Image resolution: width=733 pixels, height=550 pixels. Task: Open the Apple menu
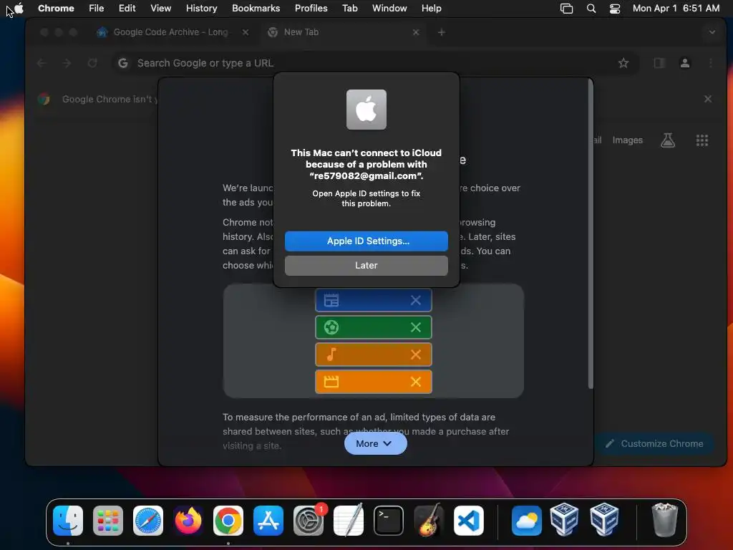[x=19, y=8]
